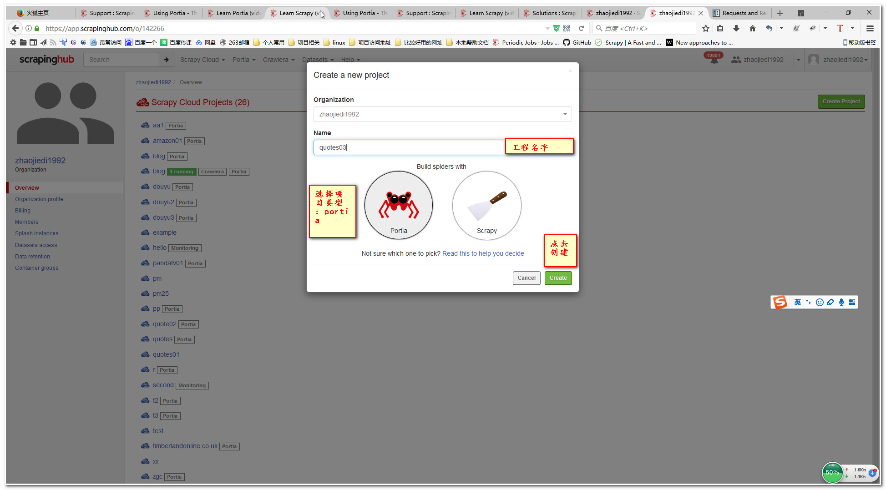Image resolution: width=886 pixels, height=490 pixels.
Task: Select the Scrapy spatula build option
Action: tap(486, 205)
